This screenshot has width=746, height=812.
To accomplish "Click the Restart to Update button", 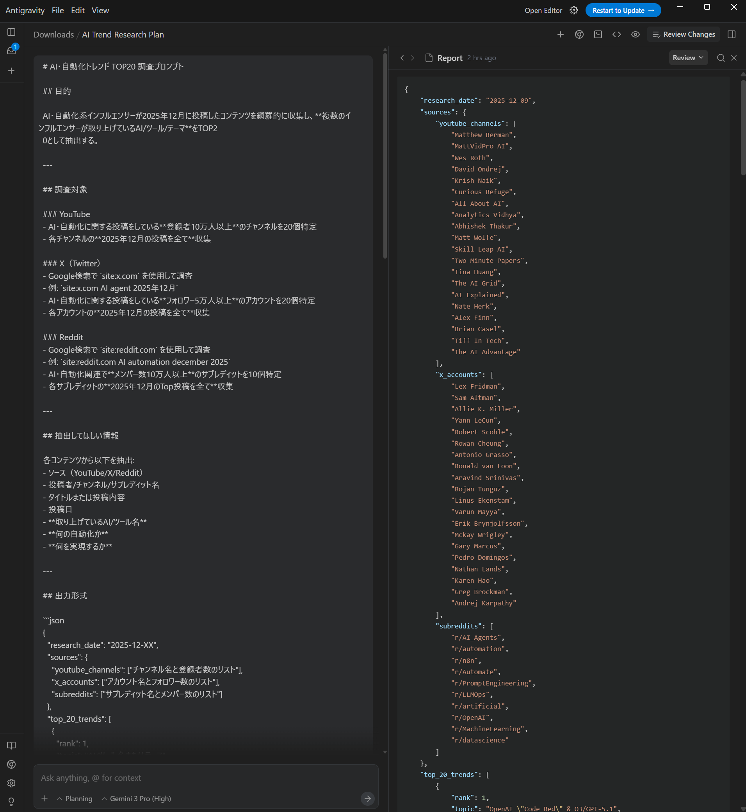I will pyautogui.click(x=623, y=11).
